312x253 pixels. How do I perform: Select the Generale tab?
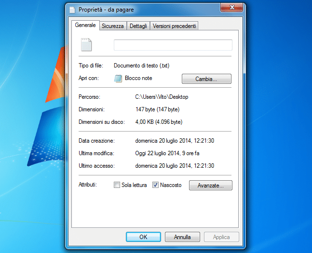85,25
